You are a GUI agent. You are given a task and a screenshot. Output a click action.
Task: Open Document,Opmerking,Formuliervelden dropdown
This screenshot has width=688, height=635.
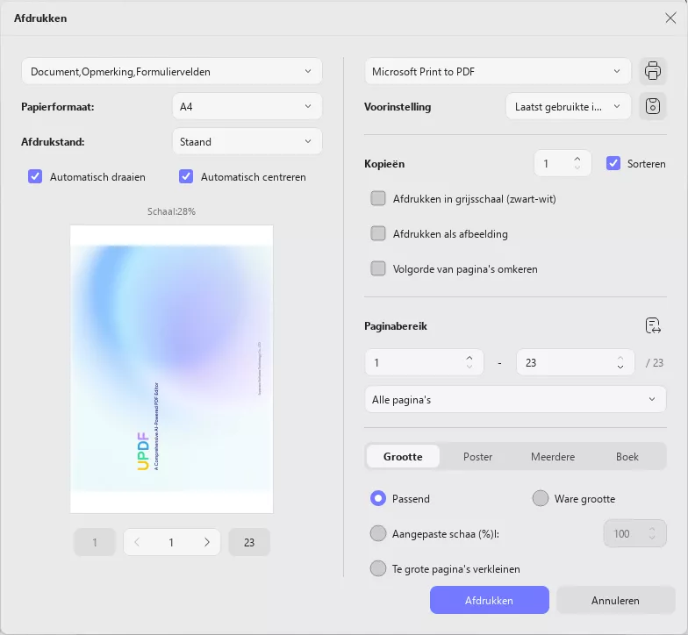(172, 71)
